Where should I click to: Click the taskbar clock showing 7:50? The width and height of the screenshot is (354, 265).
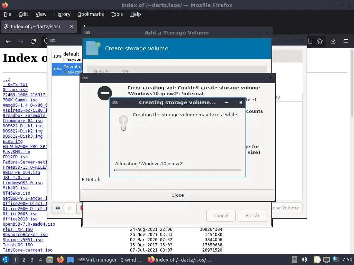(347, 259)
